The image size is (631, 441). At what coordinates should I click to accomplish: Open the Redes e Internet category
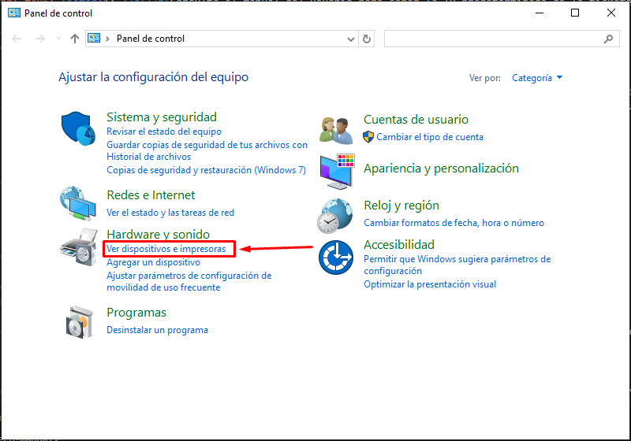[x=151, y=195]
